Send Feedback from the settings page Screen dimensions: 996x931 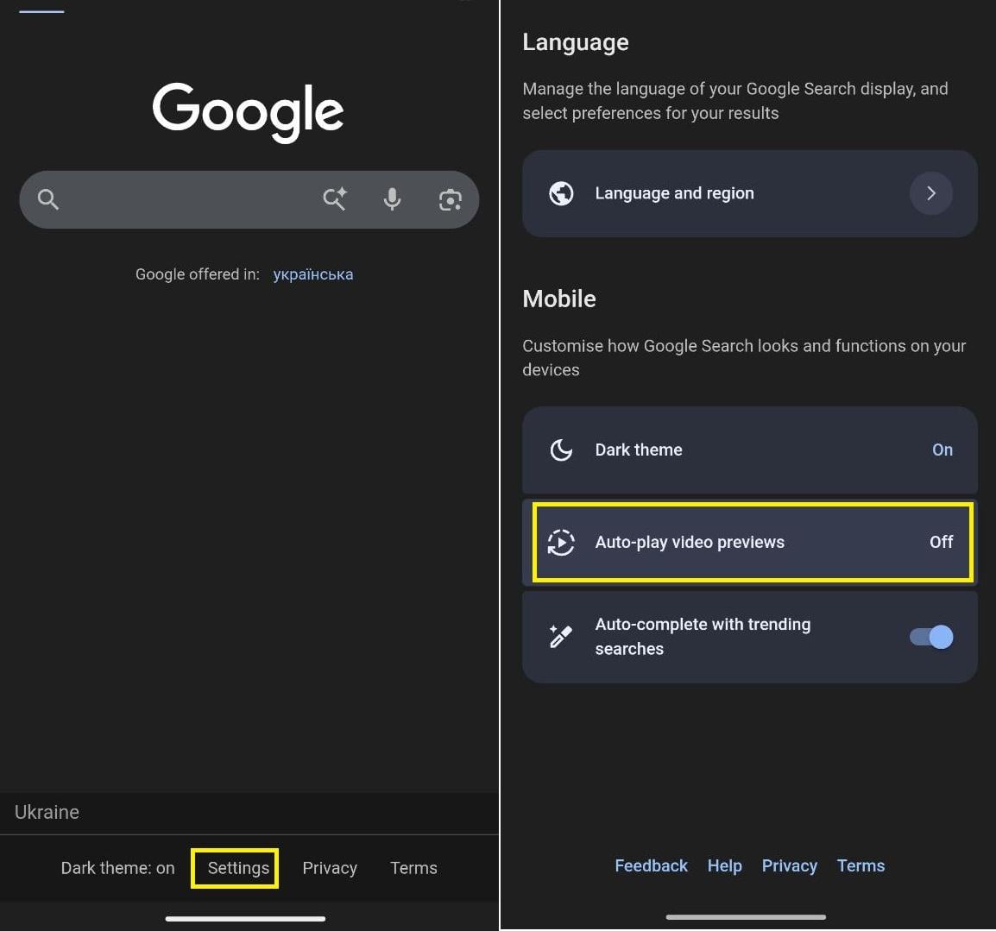[x=651, y=865]
